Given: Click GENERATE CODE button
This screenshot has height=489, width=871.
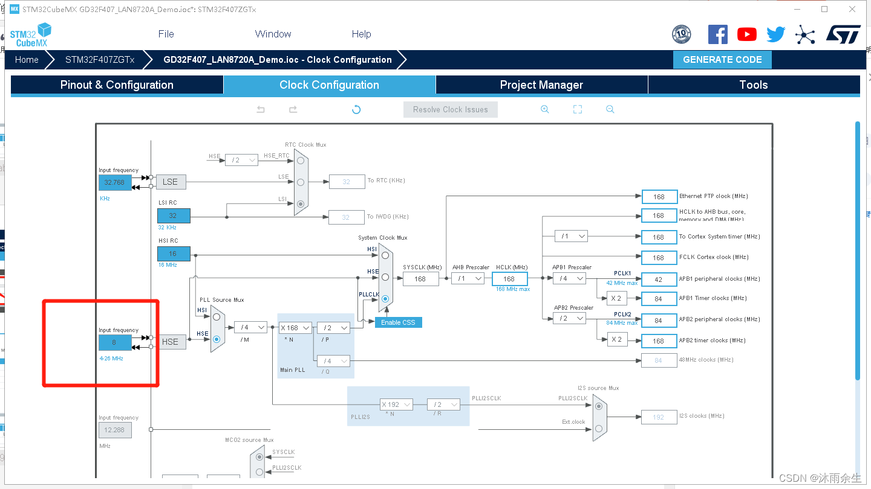Looking at the screenshot, I should point(722,60).
